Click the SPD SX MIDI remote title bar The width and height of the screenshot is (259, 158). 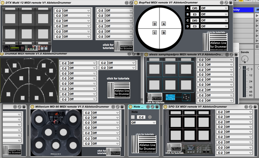[x=198, y=107]
